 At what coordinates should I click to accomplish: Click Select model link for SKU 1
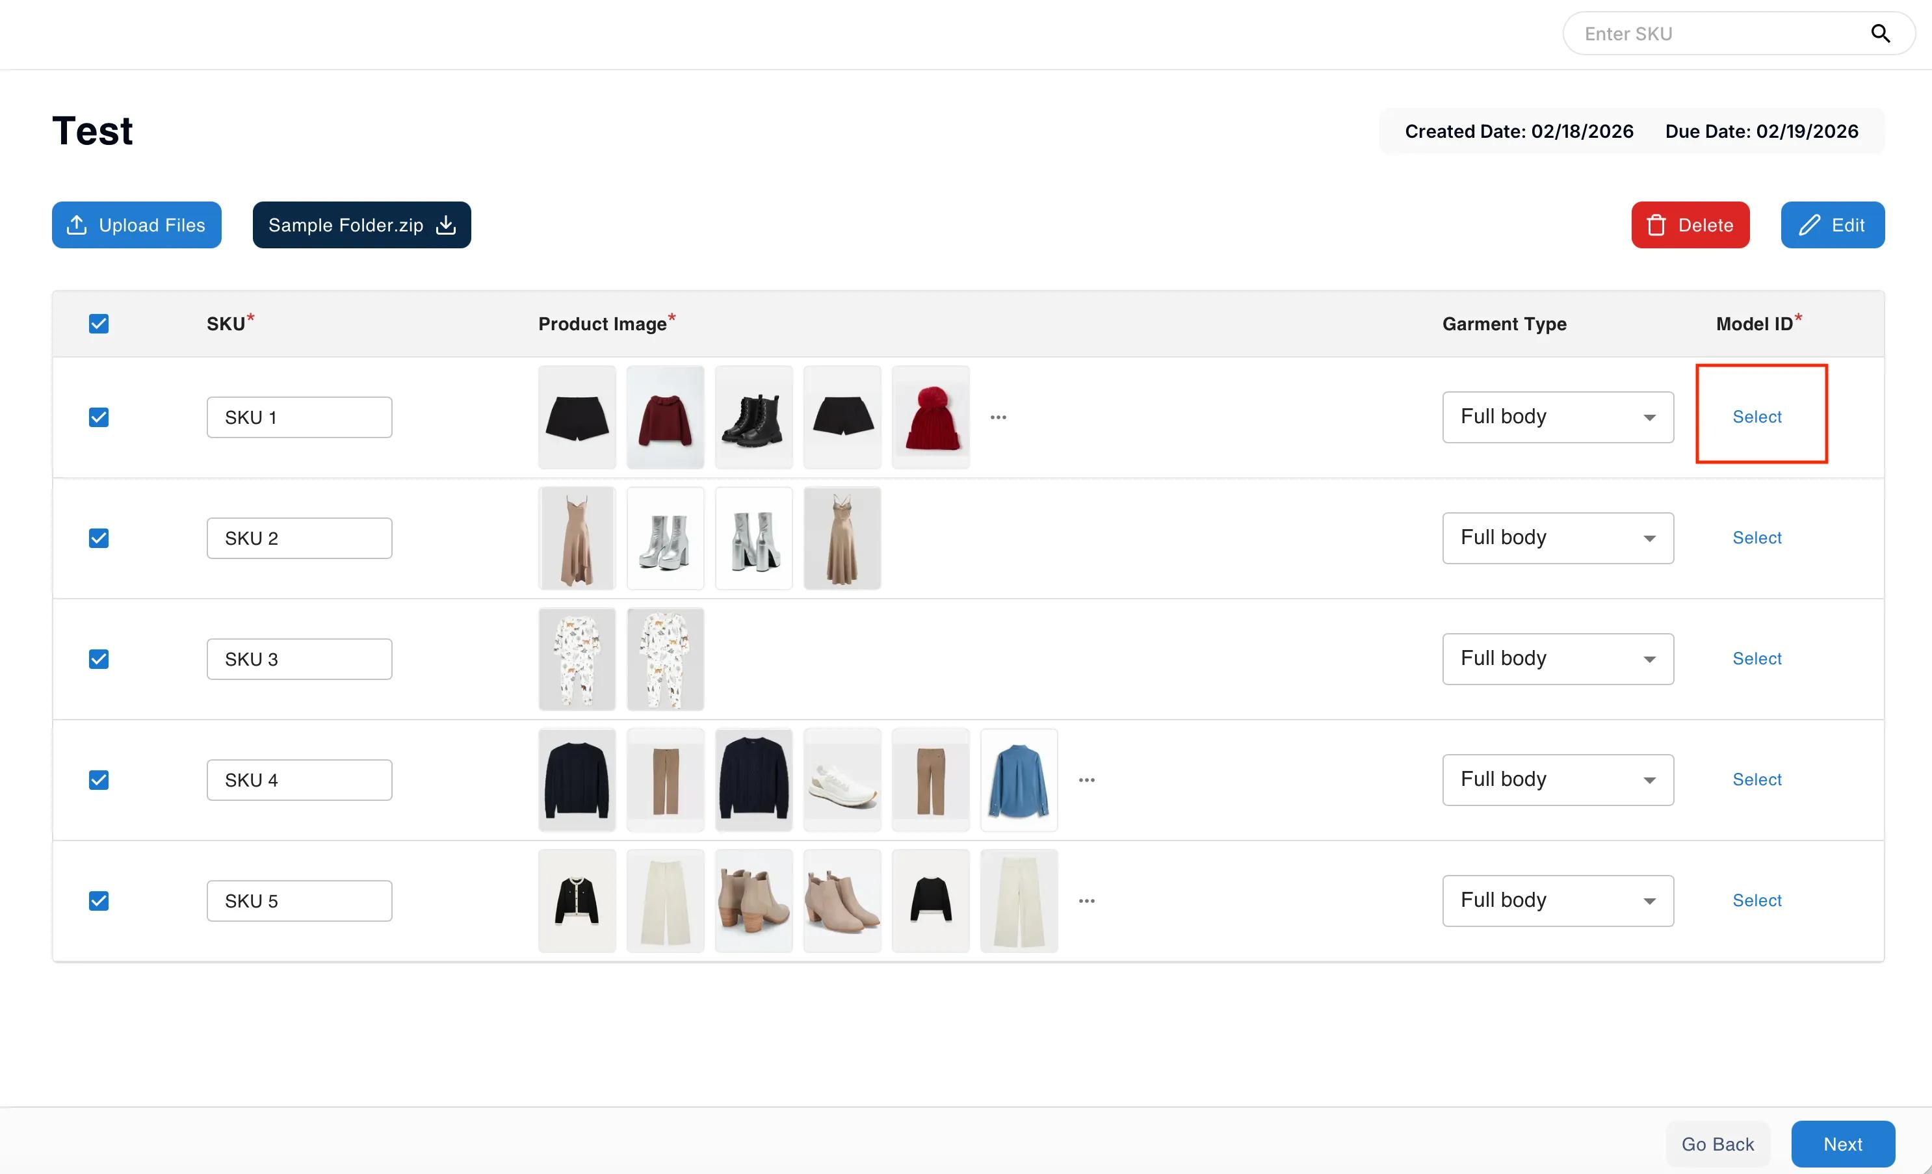tap(1756, 417)
